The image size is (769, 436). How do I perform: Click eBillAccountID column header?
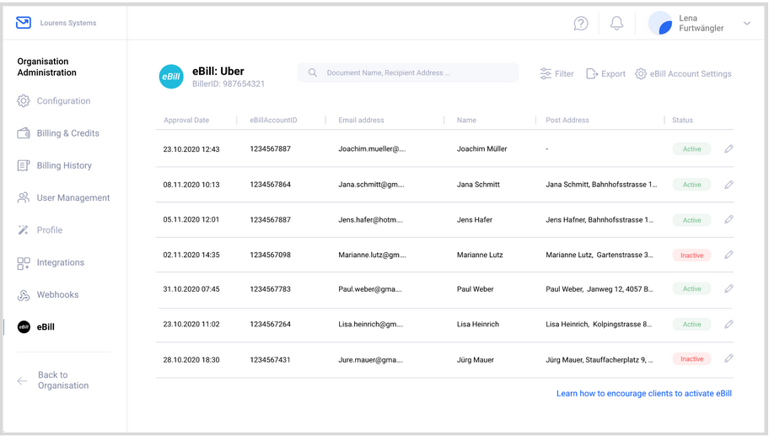click(273, 120)
